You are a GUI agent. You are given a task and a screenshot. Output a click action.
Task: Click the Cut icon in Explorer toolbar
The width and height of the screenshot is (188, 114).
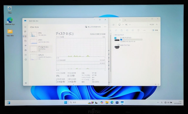click(x=110, y=30)
